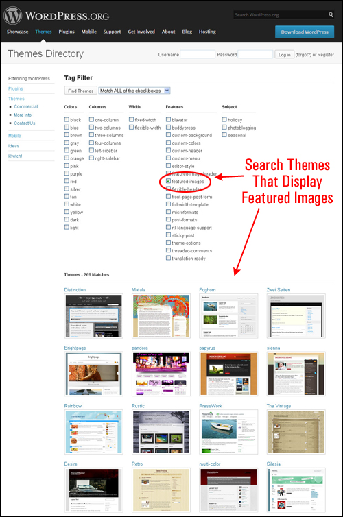This screenshot has width=343, height=517.
Task: Open the Distinction theme thumbnail
Action: click(94, 316)
